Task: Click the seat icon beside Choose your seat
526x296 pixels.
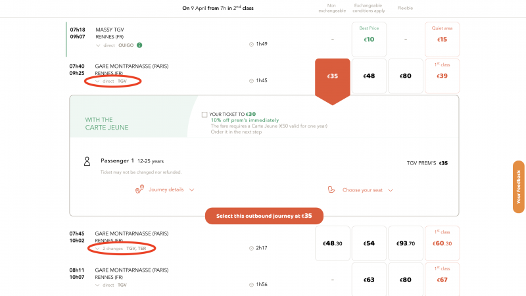Action: (331, 189)
